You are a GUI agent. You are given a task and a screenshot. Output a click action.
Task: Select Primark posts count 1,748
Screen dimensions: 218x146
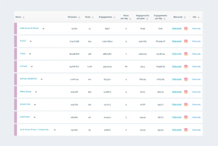(89, 66)
